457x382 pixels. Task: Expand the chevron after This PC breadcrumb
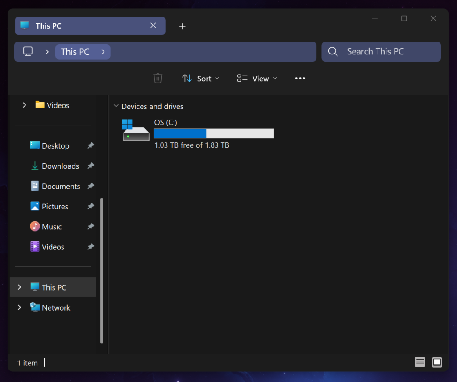(x=103, y=52)
